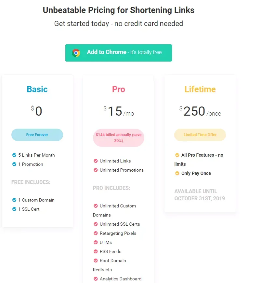The width and height of the screenshot is (261, 283).
Task: Click the Basic plan heading
Action: 37,89
